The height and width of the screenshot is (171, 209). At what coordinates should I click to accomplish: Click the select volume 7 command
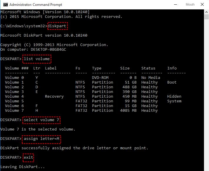point(42,120)
